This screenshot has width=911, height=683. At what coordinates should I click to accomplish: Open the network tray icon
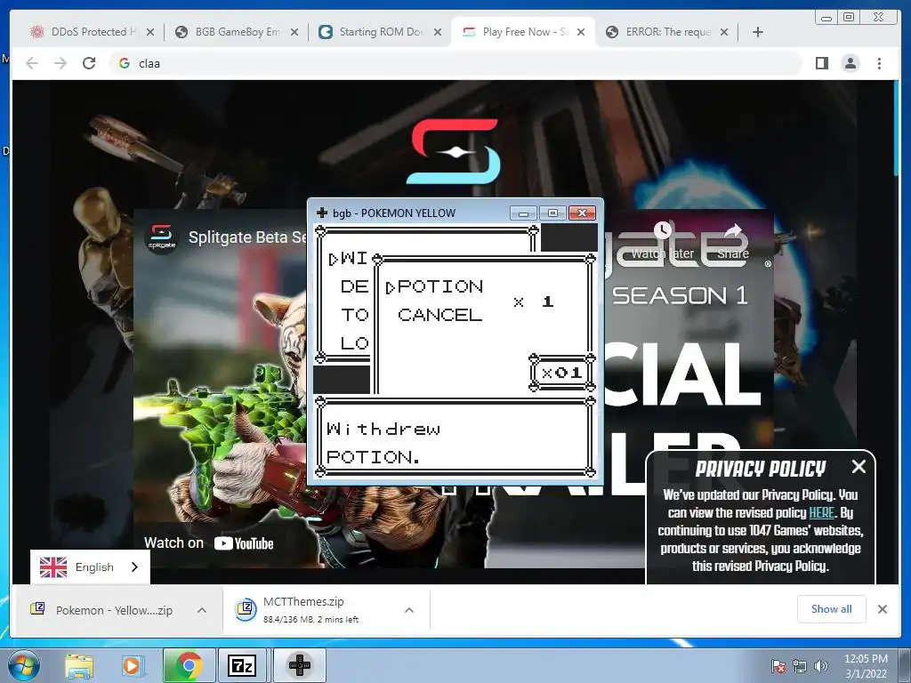(800, 666)
